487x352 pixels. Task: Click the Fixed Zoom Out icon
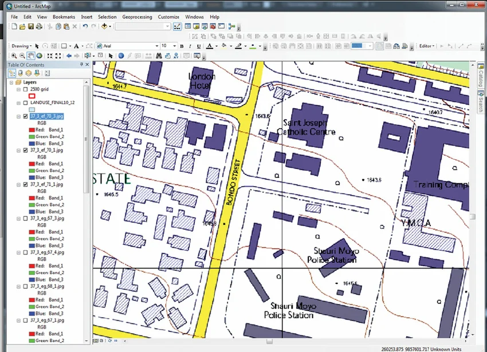[58, 56]
